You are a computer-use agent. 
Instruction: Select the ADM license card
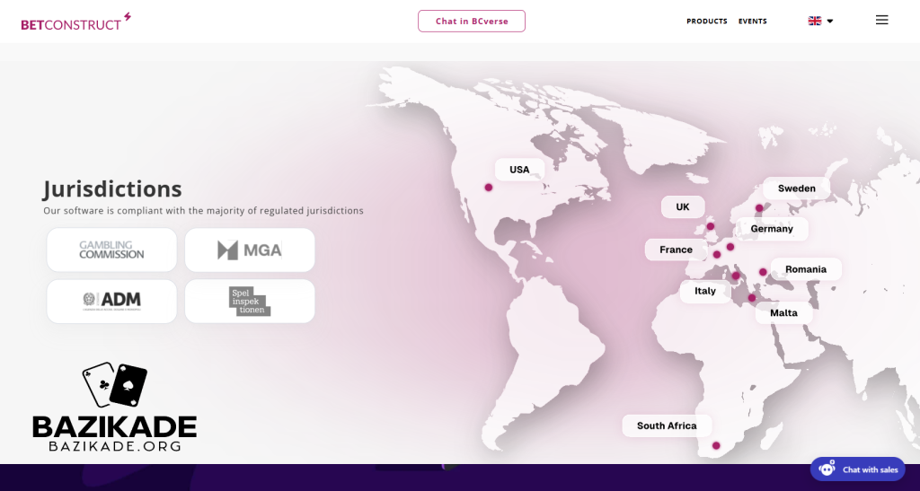coord(111,302)
